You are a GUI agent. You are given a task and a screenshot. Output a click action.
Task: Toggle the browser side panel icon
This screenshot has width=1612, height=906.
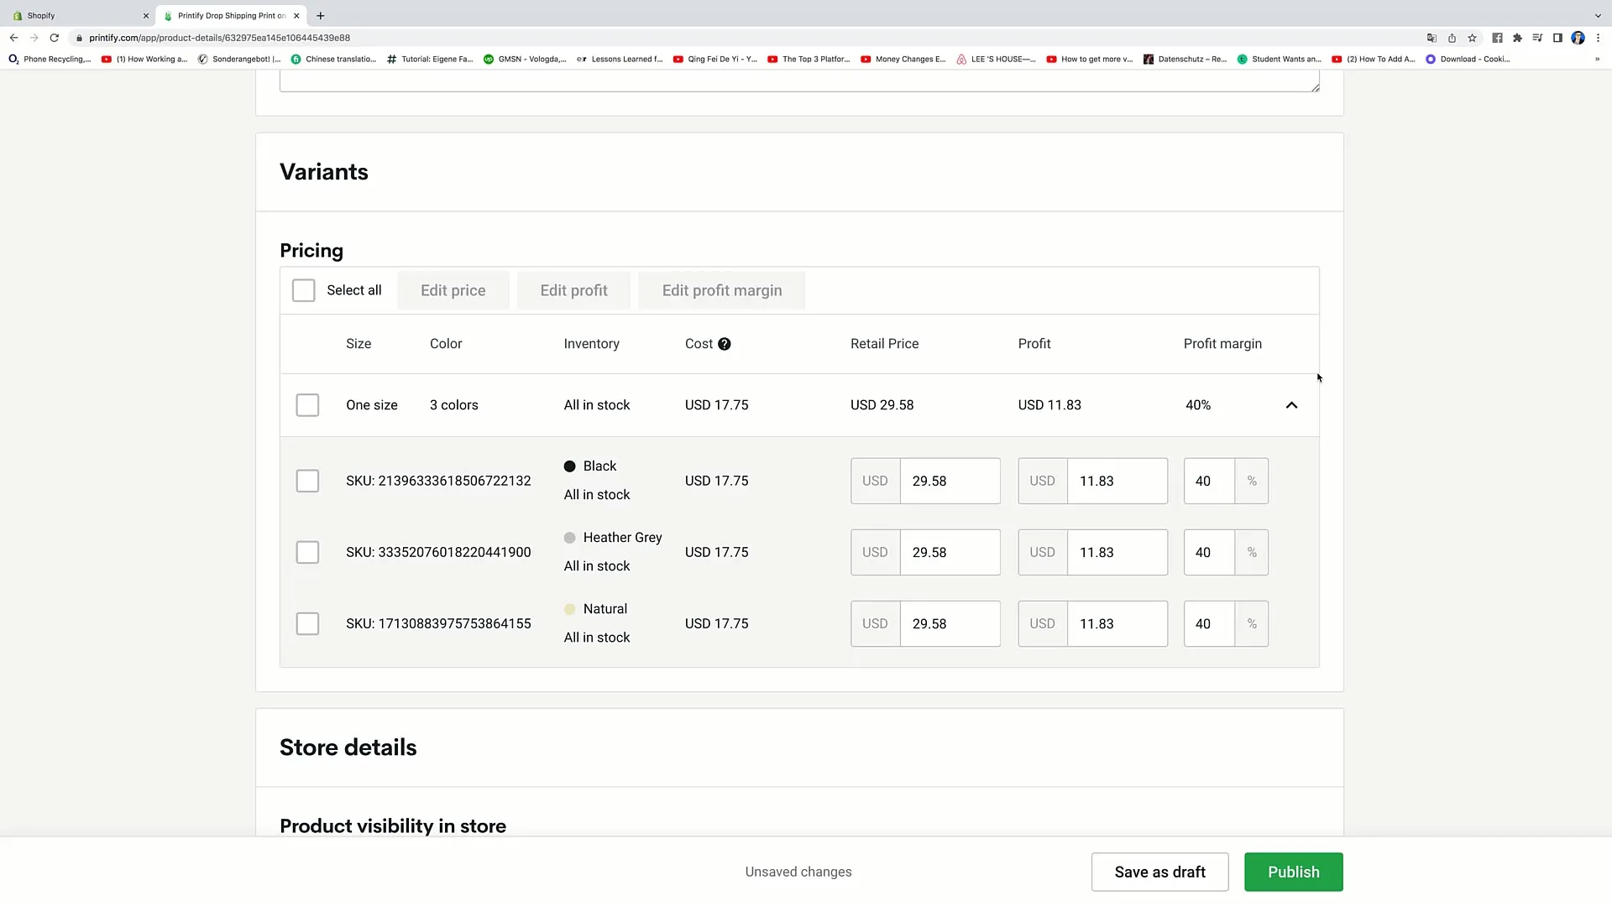1557,38
